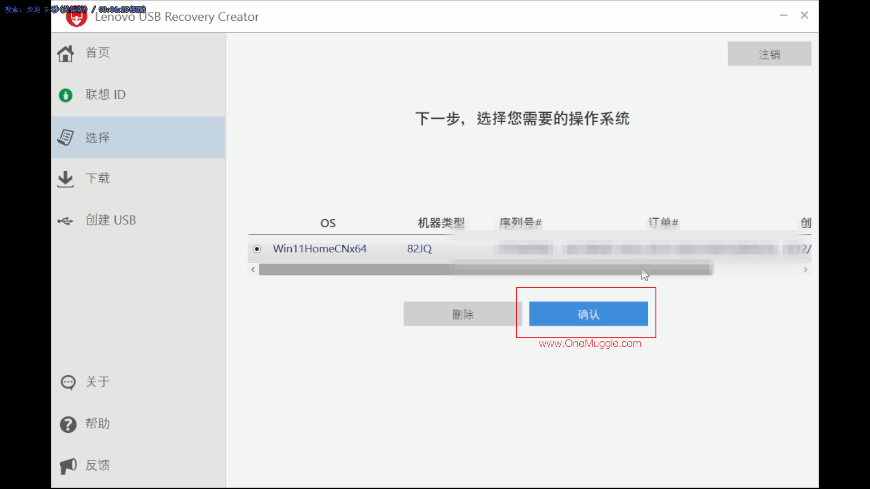Viewport: 870px width, 489px height.
Task: Click the 注销 sign out button
Action: point(769,54)
